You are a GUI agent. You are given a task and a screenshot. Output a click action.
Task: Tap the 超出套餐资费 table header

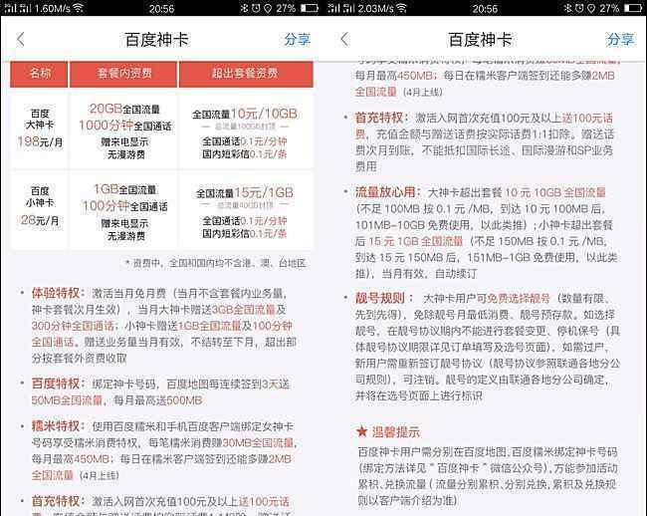point(246,74)
